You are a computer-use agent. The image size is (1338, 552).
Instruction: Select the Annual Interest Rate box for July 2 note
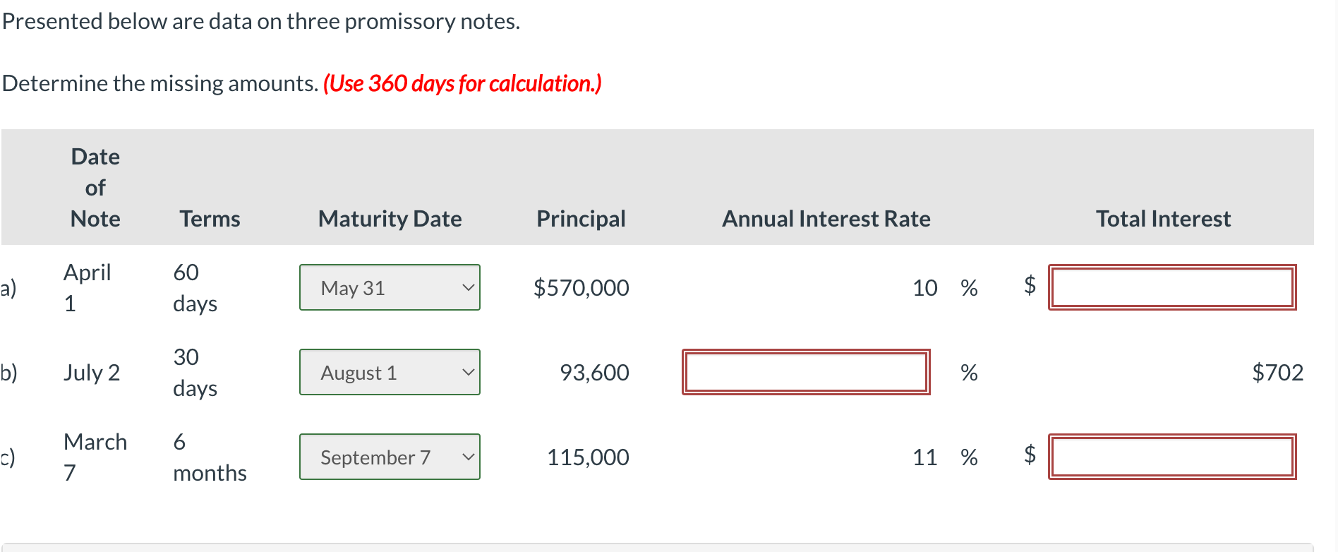806,372
